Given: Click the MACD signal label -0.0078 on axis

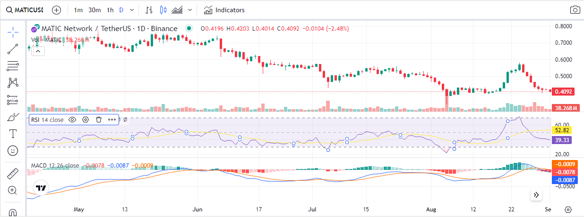Looking at the screenshot, I should coord(565,172).
